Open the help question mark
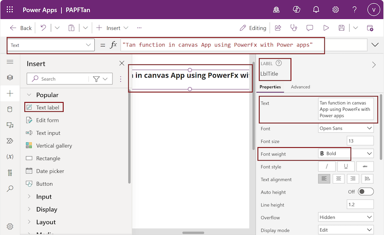This screenshot has height=235, width=384. pos(354,9)
